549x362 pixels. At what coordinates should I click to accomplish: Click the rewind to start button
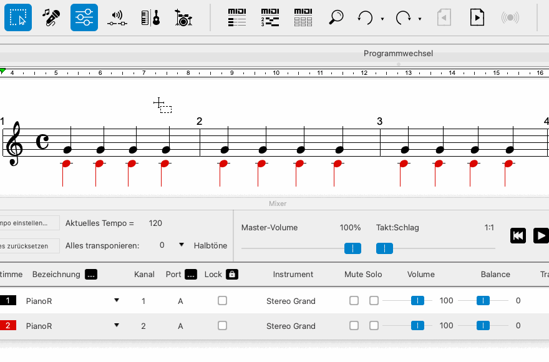coord(518,235)
